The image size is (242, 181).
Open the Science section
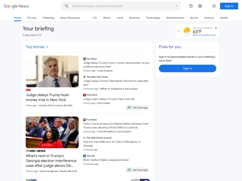209,18
